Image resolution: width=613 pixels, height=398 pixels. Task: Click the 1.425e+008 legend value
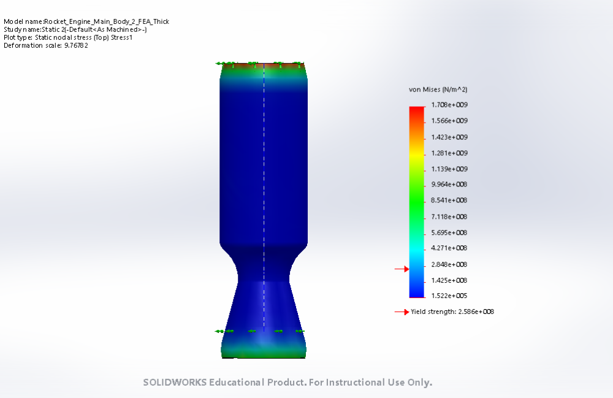[449, 280]
